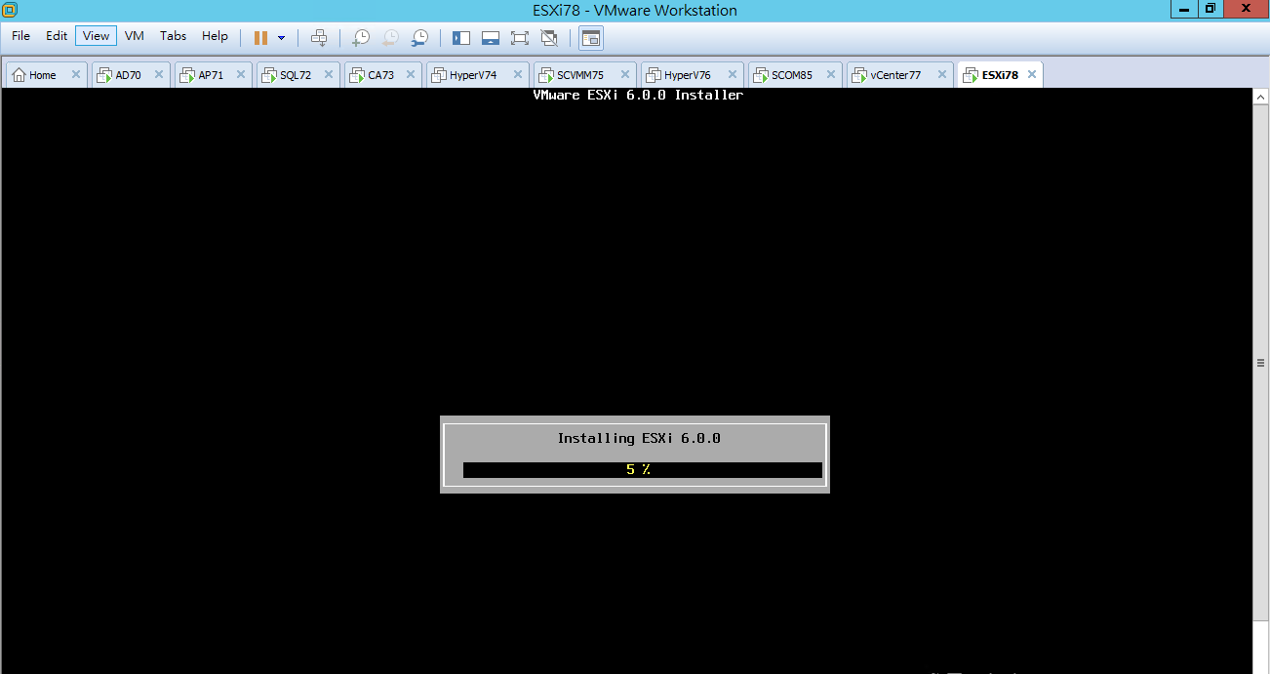Open the Snapshot Manager icon
The image size is (1270, 674).
click(419, 38)
